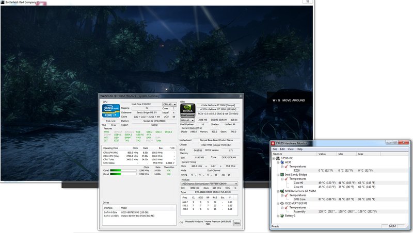
Task: Click the Intel HM65 (Cougar Point) chipset field
Action: pyautogui.click(x=216, y=145)
